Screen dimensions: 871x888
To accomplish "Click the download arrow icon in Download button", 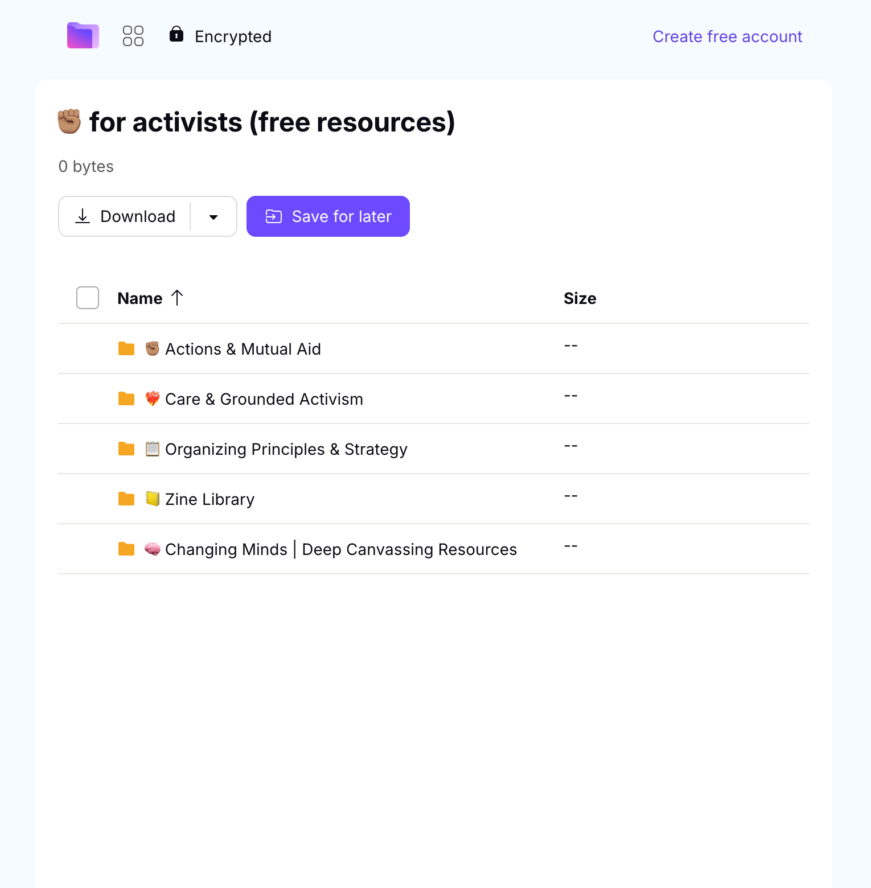I will click(83, 216).
